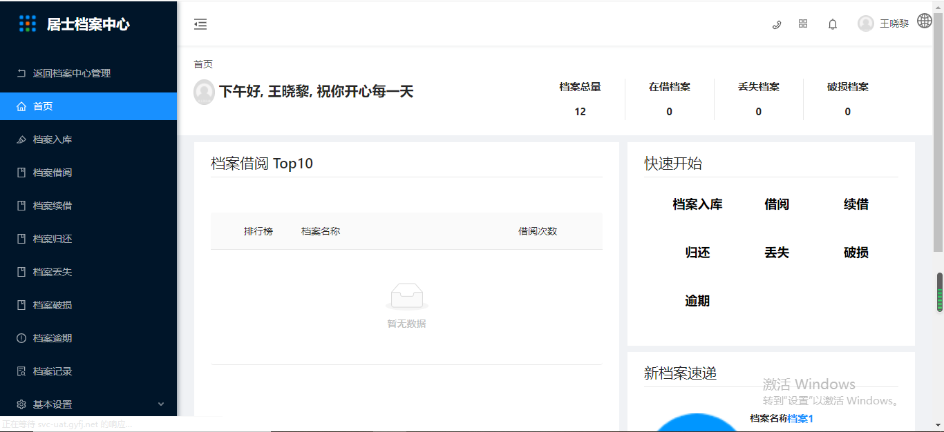Open 档案续借 sidebar menu

[88, 206]
